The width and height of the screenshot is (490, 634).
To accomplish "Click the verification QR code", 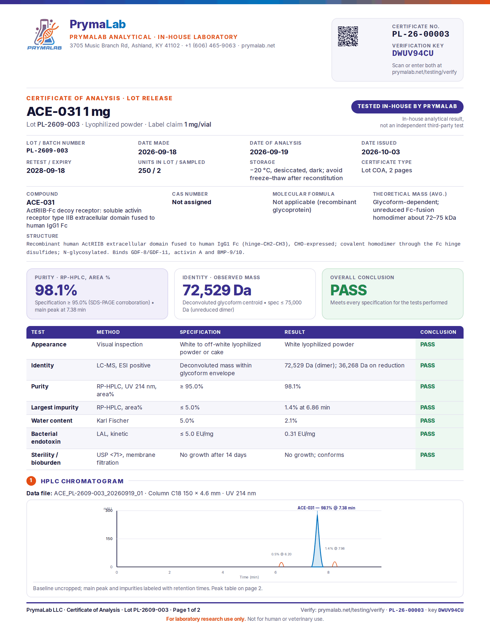I will [348, 36].
